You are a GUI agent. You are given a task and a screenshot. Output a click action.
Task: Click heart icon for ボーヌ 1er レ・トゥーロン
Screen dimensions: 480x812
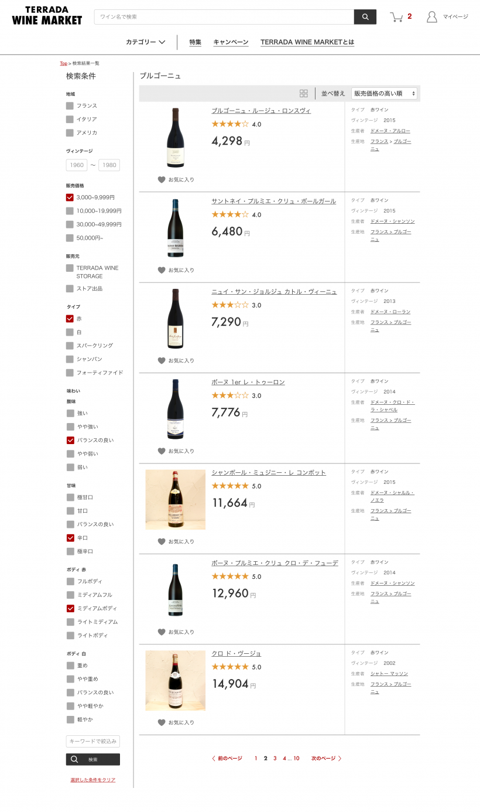162,451
